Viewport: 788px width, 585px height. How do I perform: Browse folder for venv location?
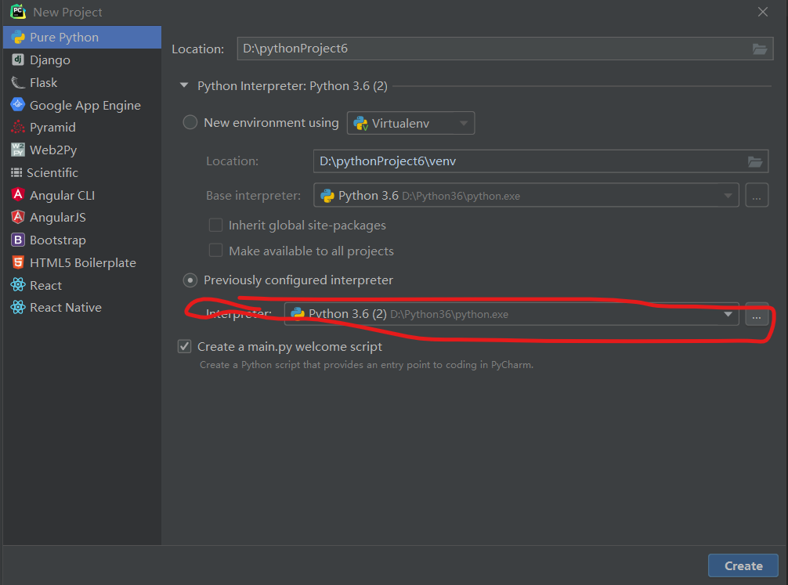tap(755, 161)
